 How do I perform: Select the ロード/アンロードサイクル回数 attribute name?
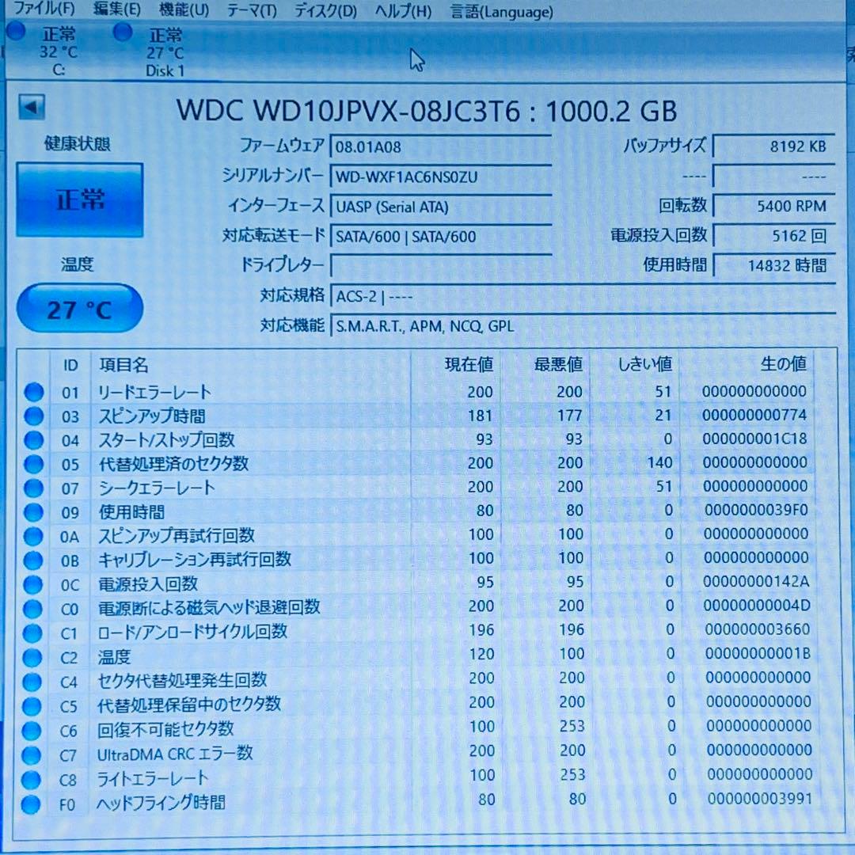click(192, 633)
